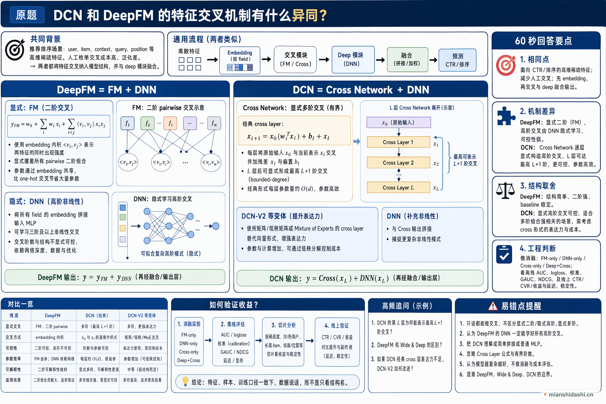Click the DCN（经典）column header
606x404 pixels.
tap(97, 315)
